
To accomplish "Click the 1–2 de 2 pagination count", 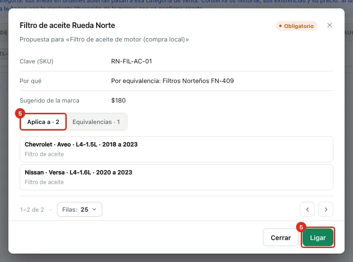I will pos(32,210).
